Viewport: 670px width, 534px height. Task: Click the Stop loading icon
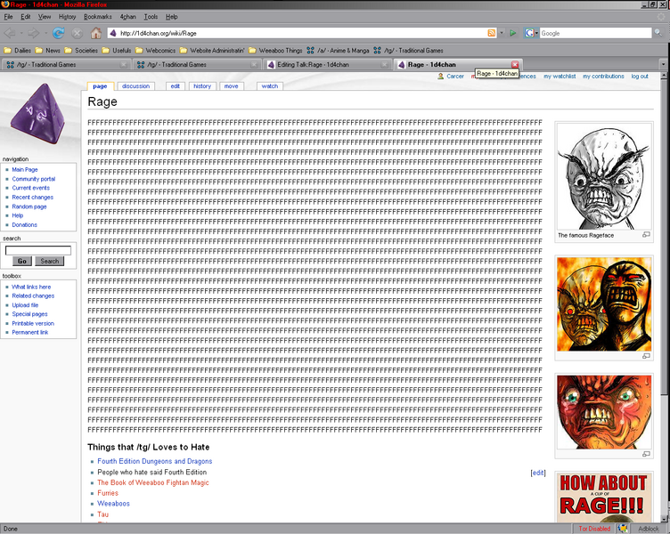77,33
